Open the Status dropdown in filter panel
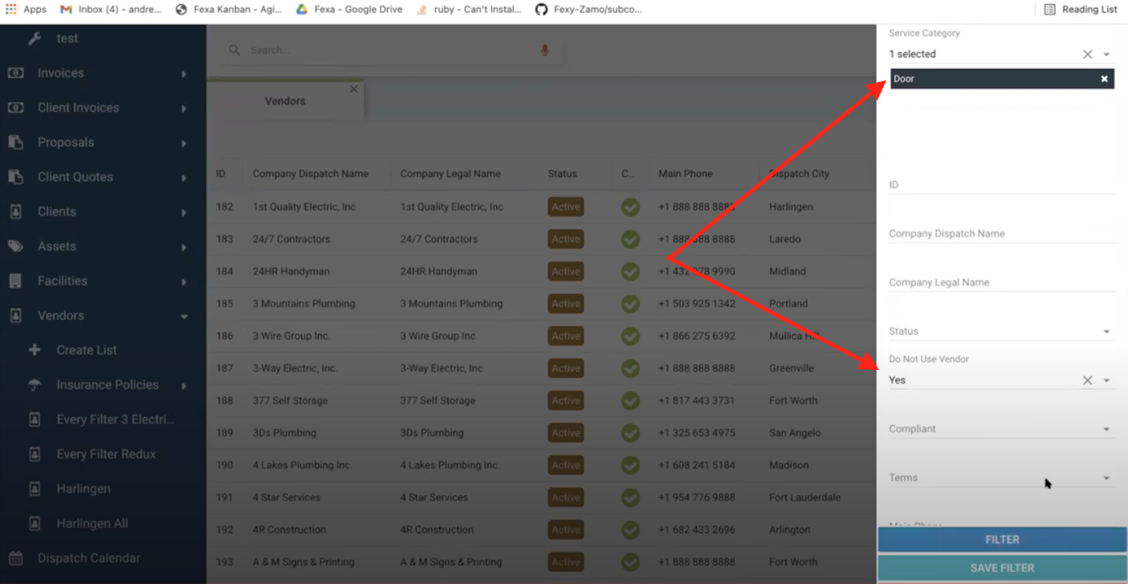1128x584 pixels. pyautogui.click(x=1106, y=332)
